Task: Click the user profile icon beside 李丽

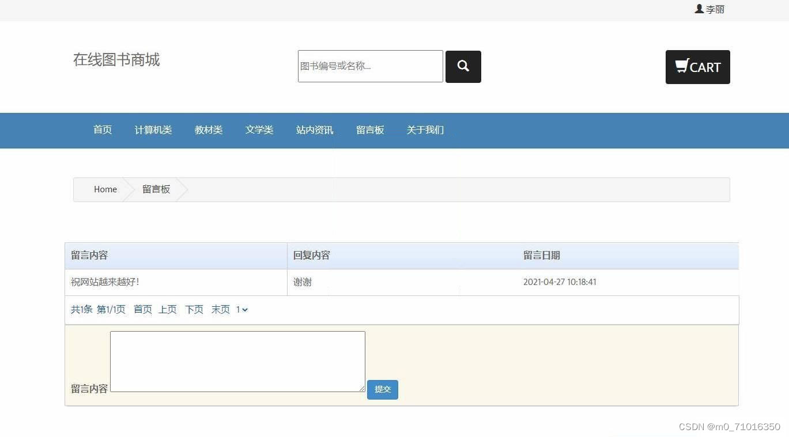Action: click(x=698, y=9)
